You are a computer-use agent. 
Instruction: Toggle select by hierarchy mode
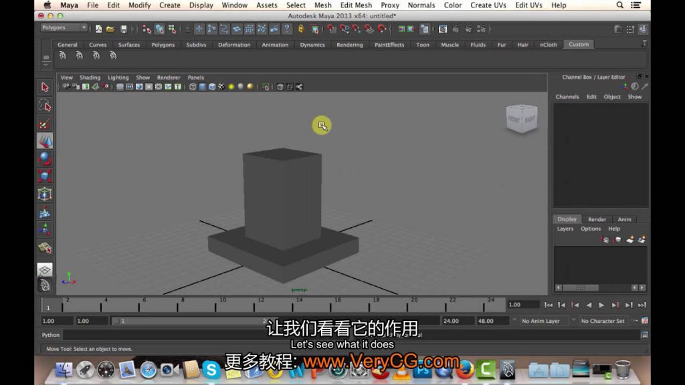tap(146, 29)
